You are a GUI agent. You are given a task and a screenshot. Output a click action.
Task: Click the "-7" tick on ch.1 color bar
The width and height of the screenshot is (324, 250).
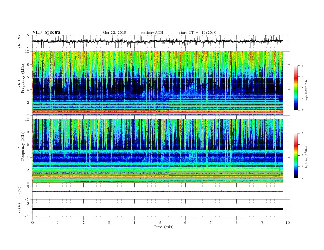[x=302, y=110]
